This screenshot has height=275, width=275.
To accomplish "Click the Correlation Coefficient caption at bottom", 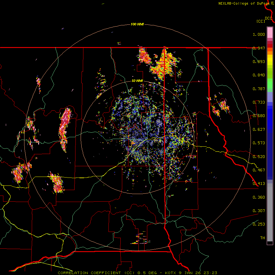I will tap(137, 273).
